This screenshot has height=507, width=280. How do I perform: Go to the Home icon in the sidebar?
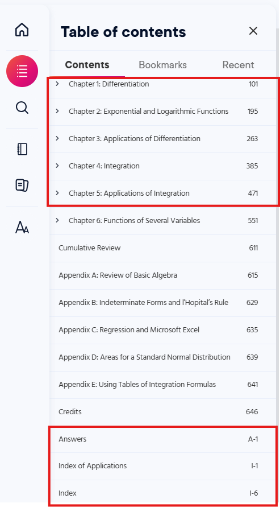click(22, 30)
